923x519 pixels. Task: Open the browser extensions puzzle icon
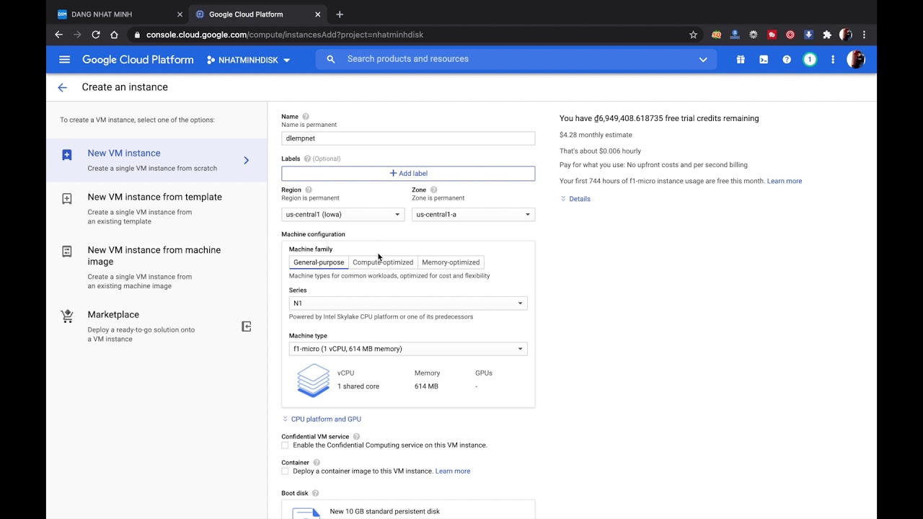pyautogui.click(x=827, y=35)
